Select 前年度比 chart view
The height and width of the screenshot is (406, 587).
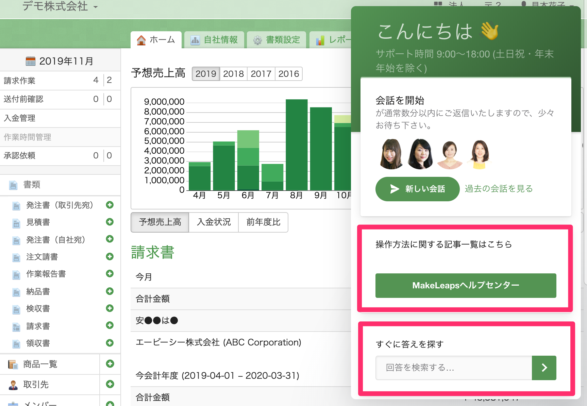coord(263,222)
